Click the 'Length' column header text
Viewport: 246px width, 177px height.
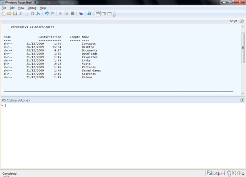click(75, 37)
